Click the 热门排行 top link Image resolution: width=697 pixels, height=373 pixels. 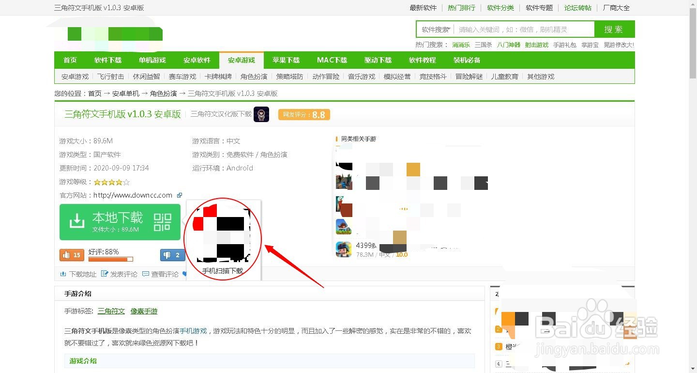click(x=462, y=8)
